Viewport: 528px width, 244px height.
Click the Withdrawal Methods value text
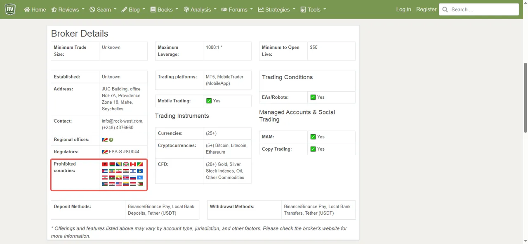(x=317, y=210)
